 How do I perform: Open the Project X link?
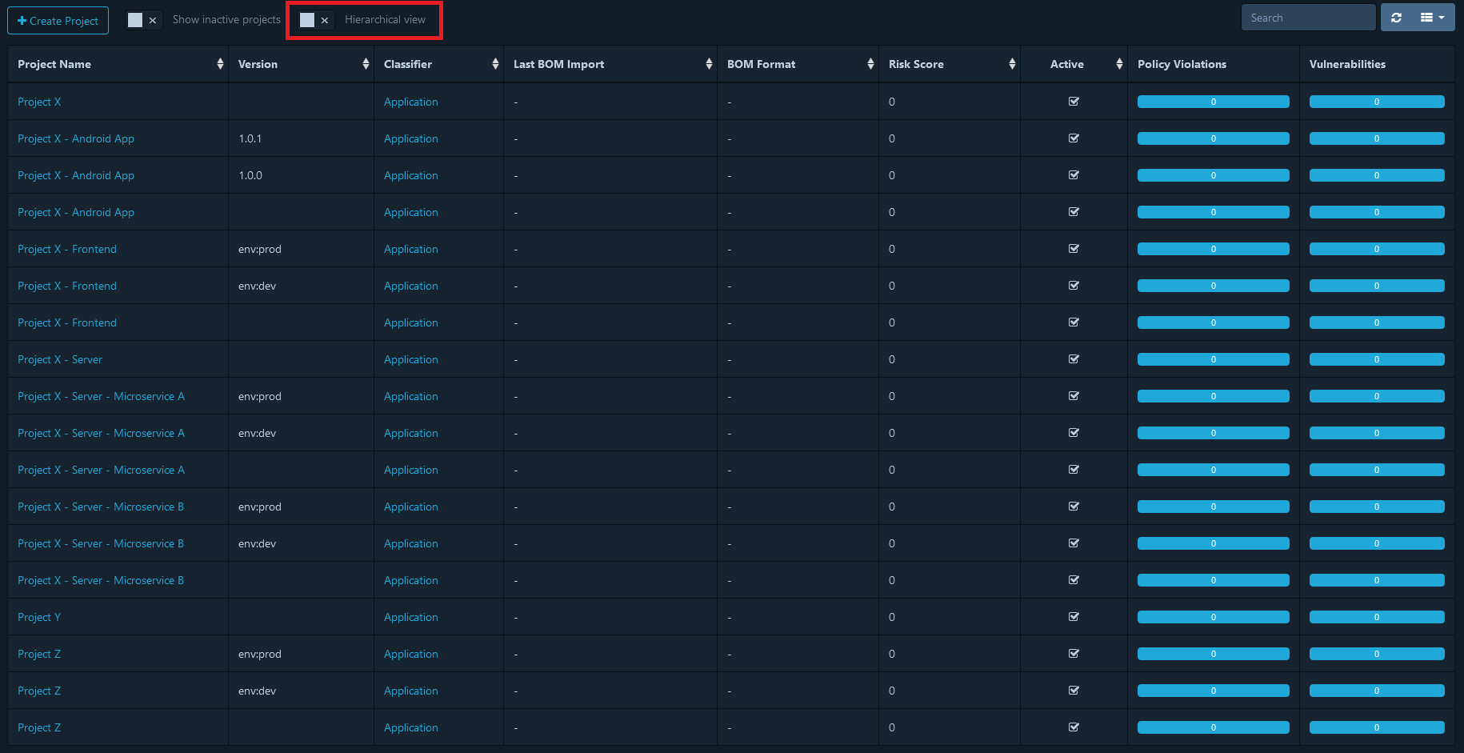[39, 102]
